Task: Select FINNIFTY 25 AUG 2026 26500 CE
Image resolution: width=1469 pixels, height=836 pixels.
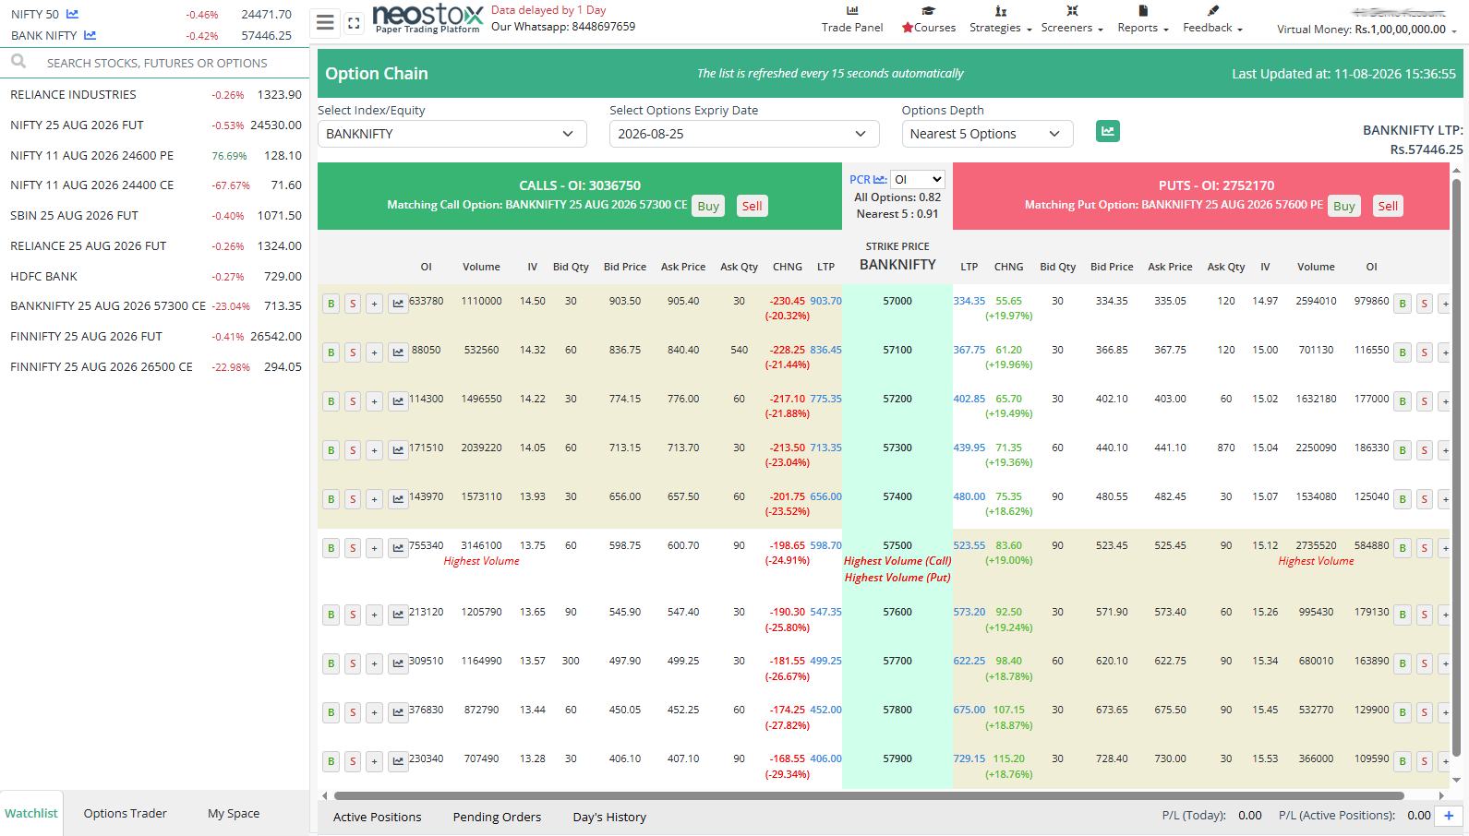Action: pyautogui.click(x=155, y=366)
